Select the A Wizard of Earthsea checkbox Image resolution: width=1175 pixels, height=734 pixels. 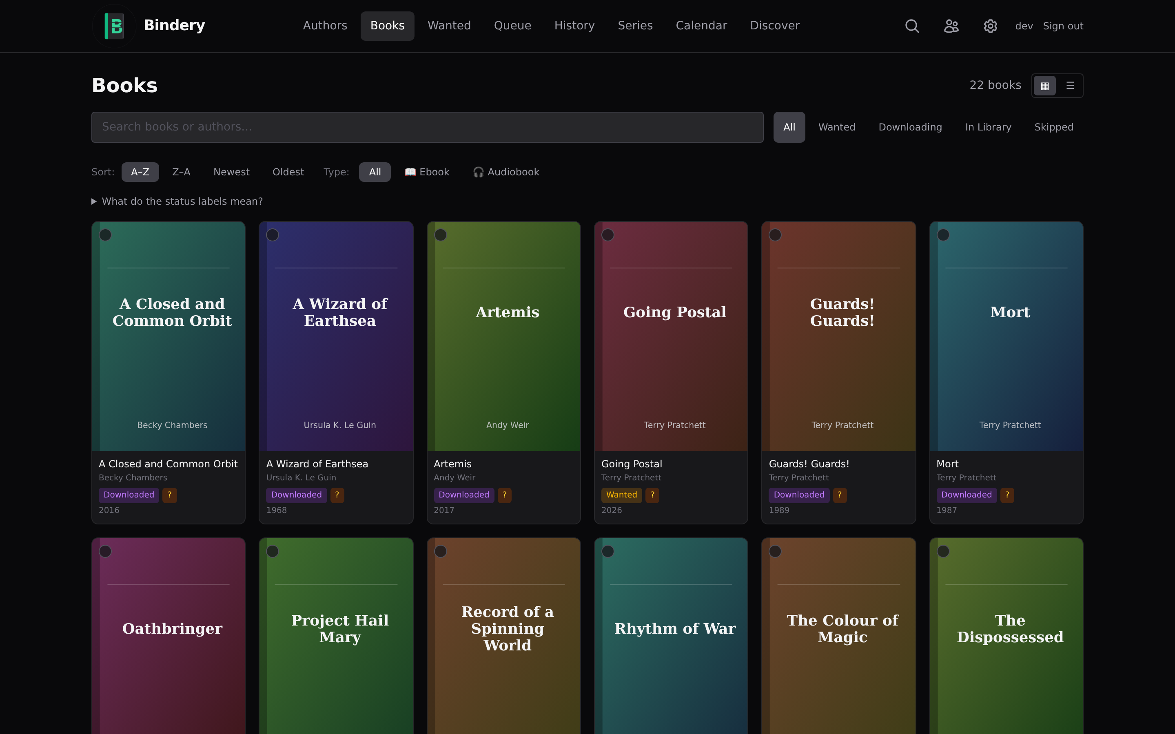(273, 235)
